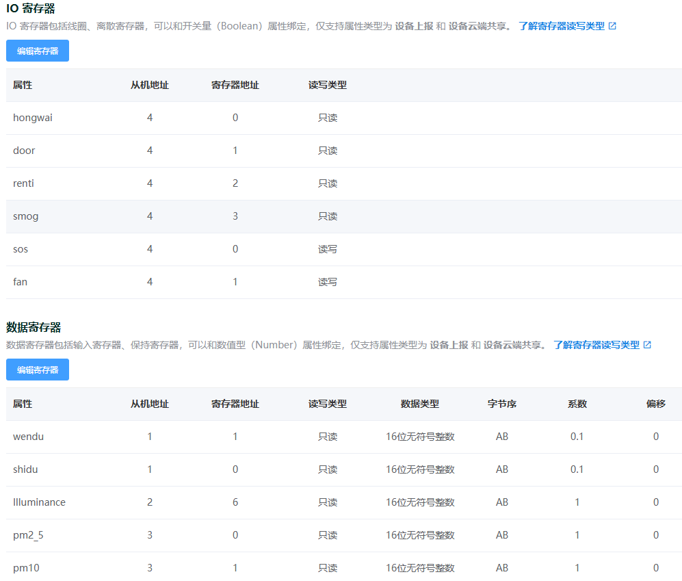Select the door property row

(23, 150)
